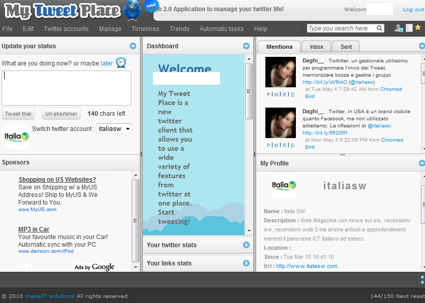
Task: Collapse the Dashboard panel
Action: click(x=246, y=46)
